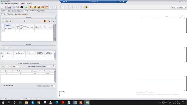Create a new file from the toolbar
Screen dimensions: 187x105
[2, 7]
